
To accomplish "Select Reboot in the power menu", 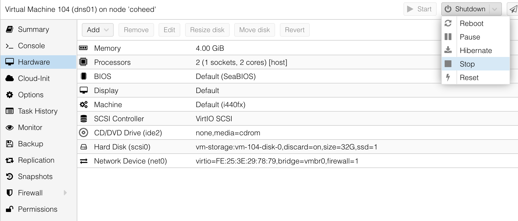I will (x=471, y=23).
